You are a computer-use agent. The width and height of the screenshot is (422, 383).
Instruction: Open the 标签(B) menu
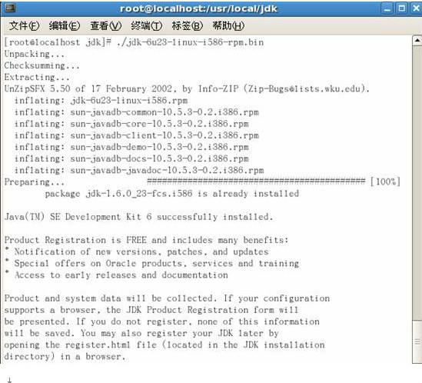coord(188,26)
